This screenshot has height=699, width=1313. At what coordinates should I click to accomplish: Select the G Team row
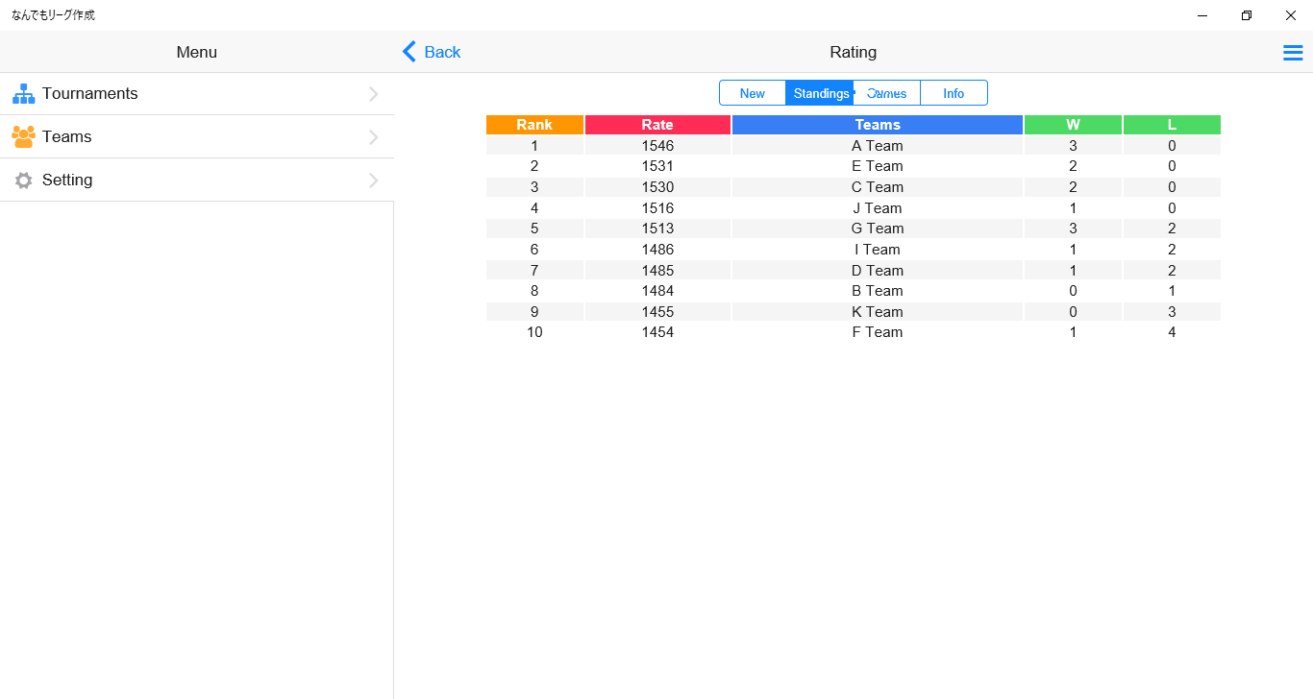878,229
